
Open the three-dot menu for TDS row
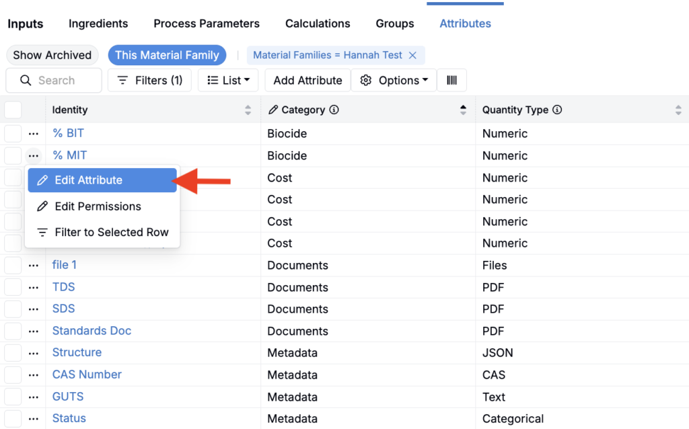(34, 287)
